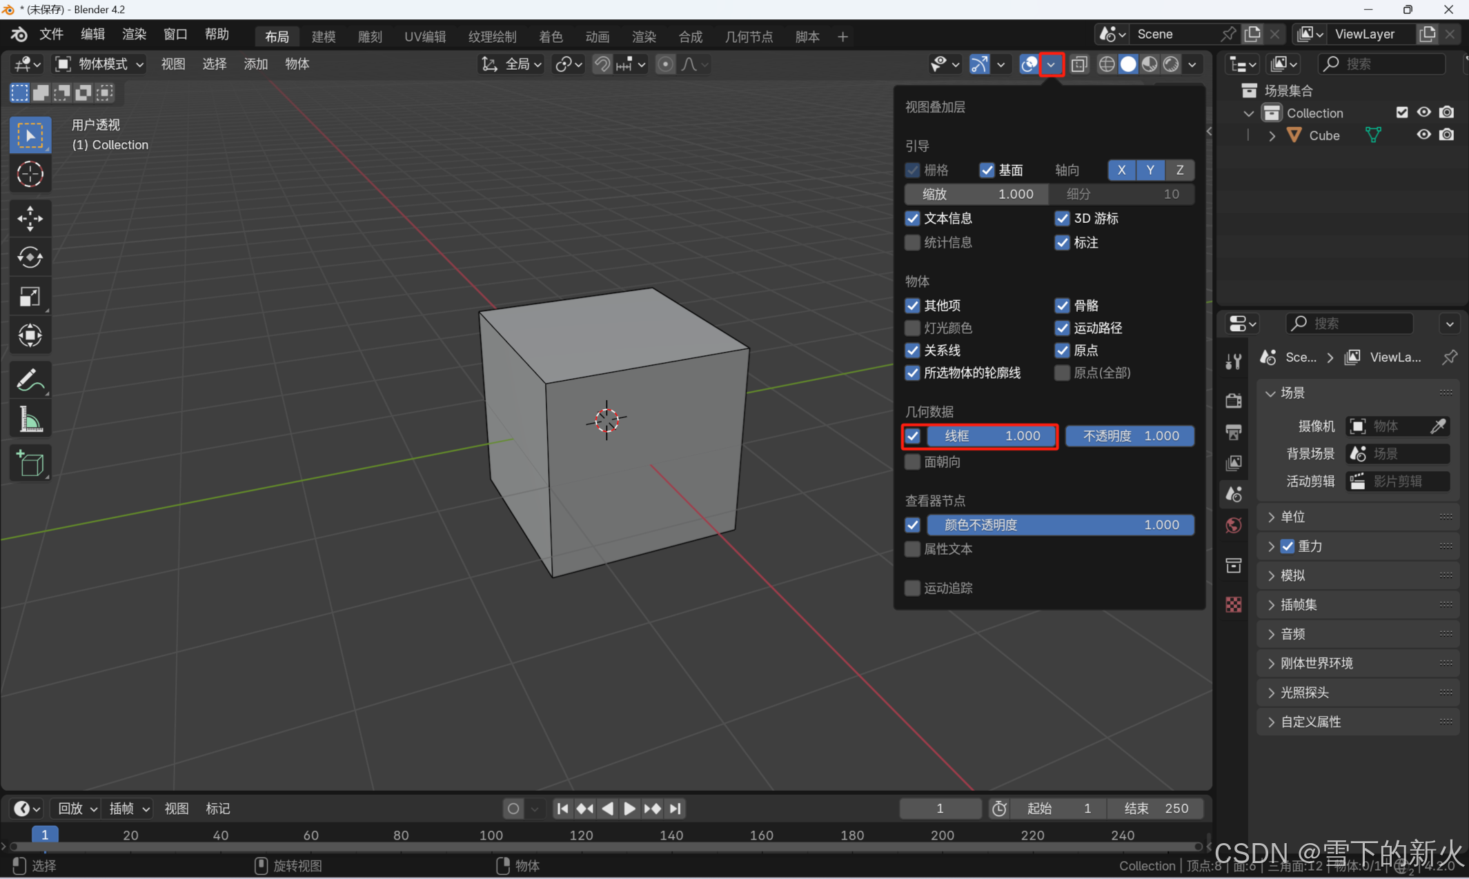
Task: Click the 结束 end frame field
Action: 1156,809
